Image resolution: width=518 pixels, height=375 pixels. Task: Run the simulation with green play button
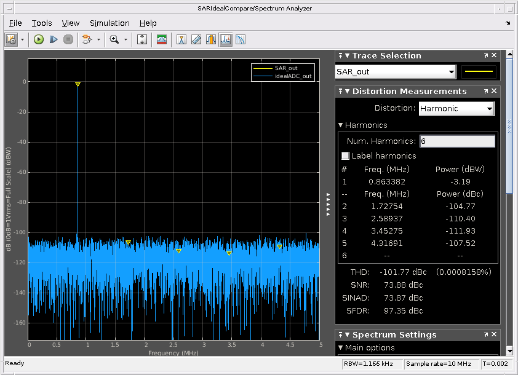coord(39,39)
